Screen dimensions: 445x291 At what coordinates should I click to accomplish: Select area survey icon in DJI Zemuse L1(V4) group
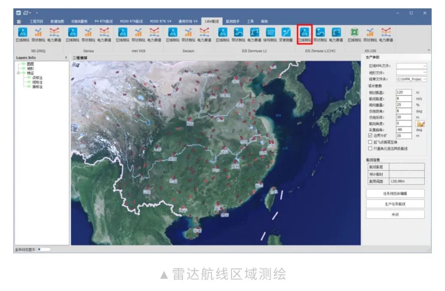pos(304,35)
